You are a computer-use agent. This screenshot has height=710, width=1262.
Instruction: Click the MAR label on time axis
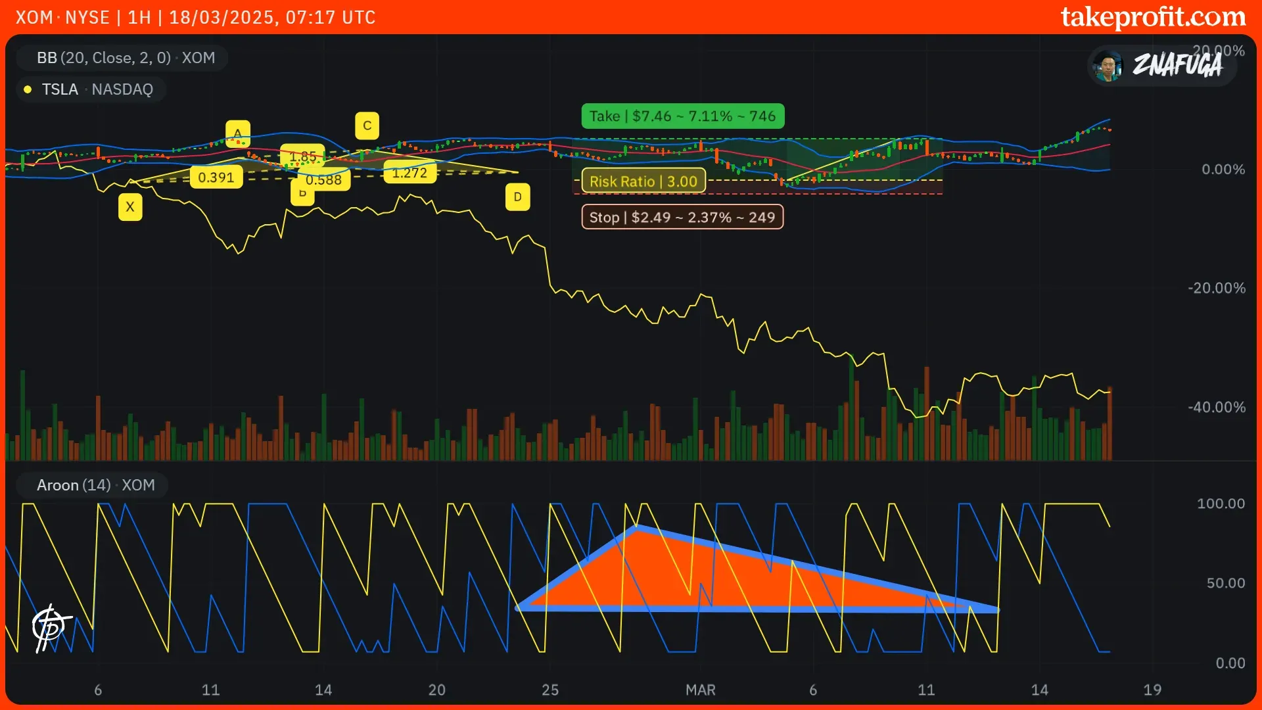tap(700, 690)
